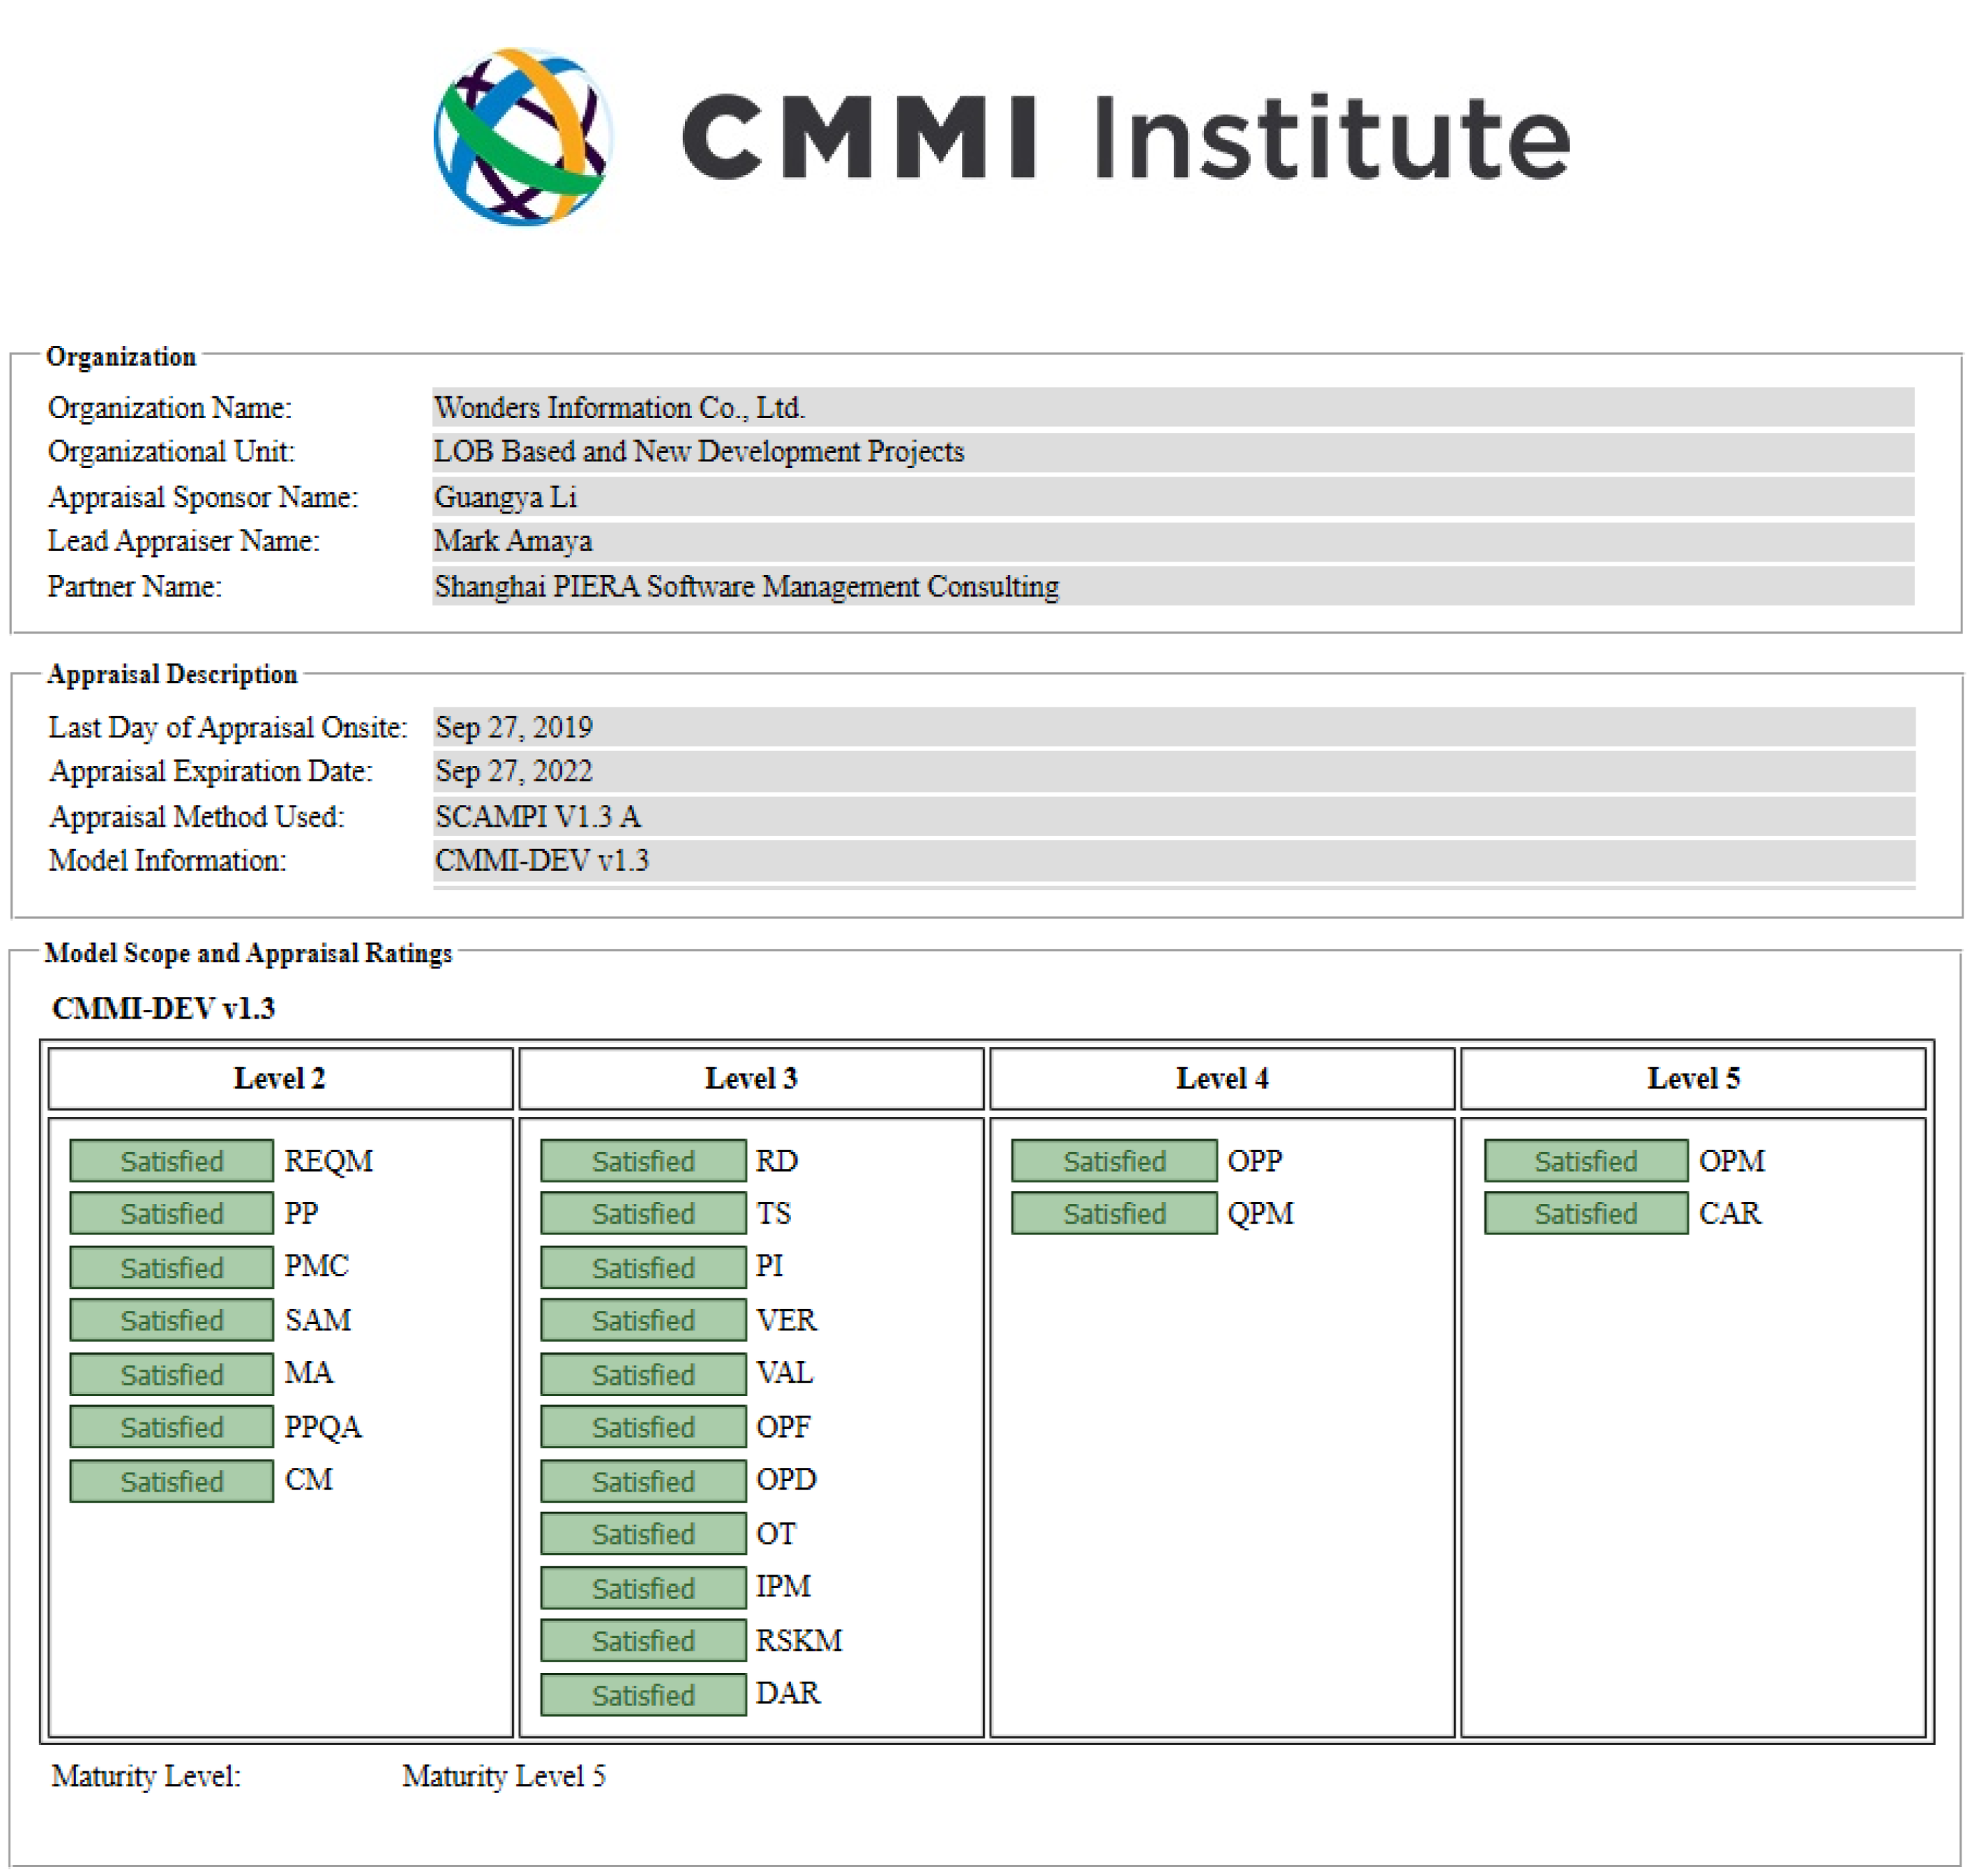Click the 'Organization Name:' field label
Screen dimensions: 1975x1876
[170, 407]
